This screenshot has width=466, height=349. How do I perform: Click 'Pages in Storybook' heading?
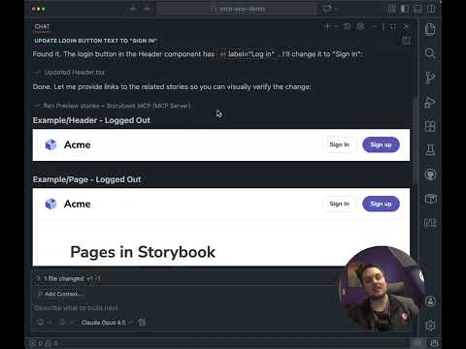(143, 252)
